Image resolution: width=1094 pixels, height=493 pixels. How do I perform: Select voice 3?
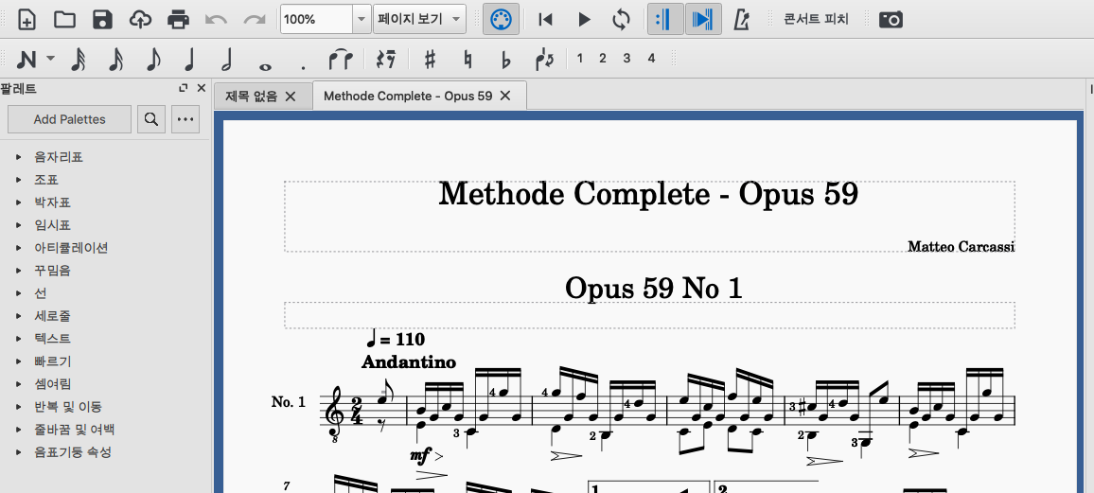626,59
